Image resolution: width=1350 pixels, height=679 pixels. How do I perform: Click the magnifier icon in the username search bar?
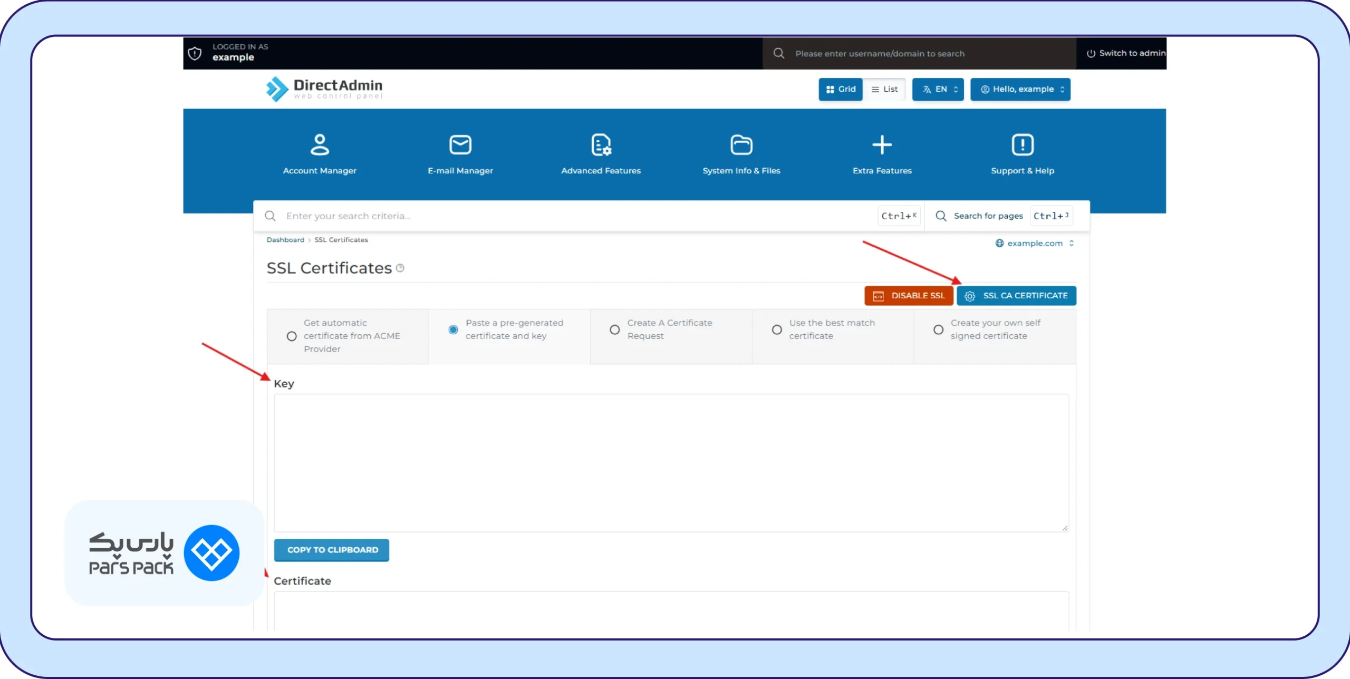click(779, 53)
